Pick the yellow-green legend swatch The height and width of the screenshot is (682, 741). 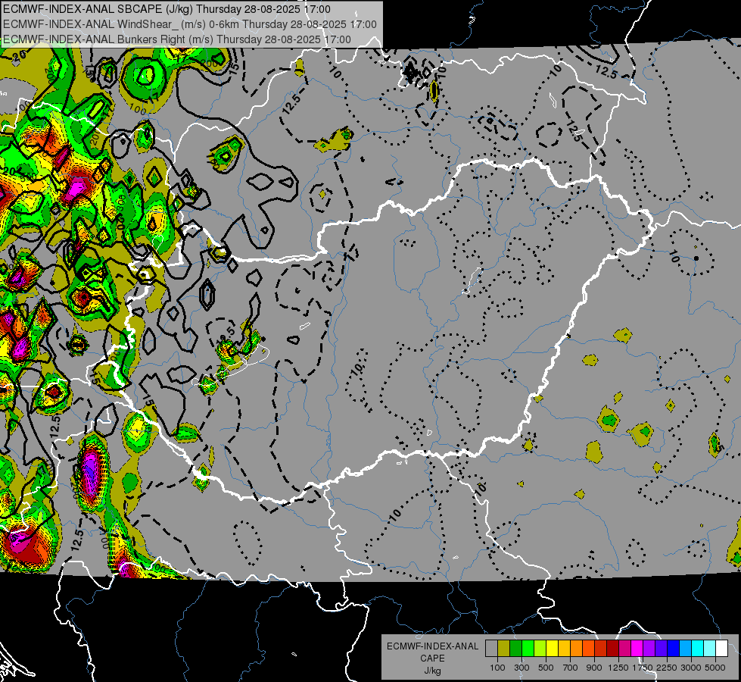pyautogui.click(x=540, y=649)
